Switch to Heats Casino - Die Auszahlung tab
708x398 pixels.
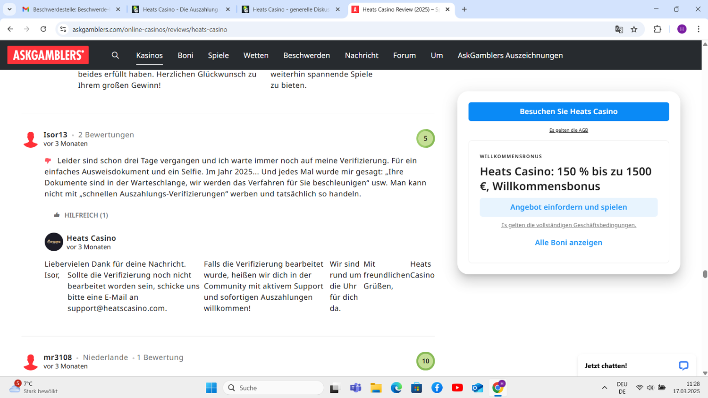[x=180, y=9]
